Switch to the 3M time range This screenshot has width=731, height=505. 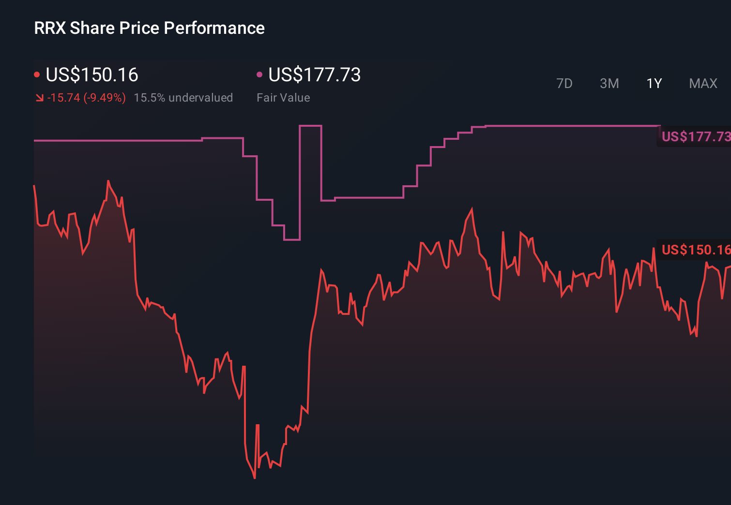[609, 83]
